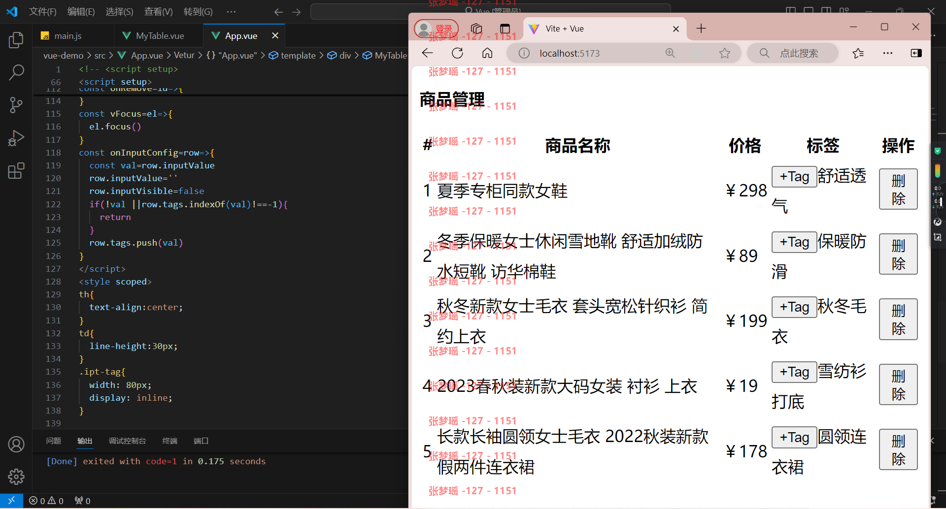Switch to the MyTable.vue editor tab

click(x=160, y=35)
